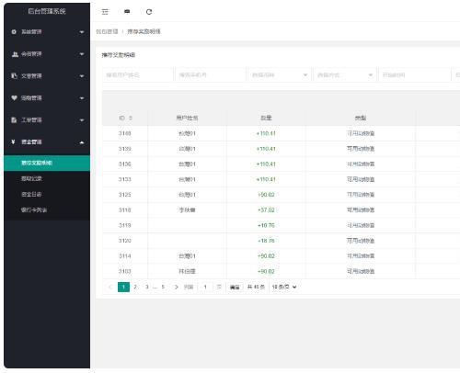Open the second filter dropdown above the table
Viewport: 460px width, 373px height.
(345, 75)
